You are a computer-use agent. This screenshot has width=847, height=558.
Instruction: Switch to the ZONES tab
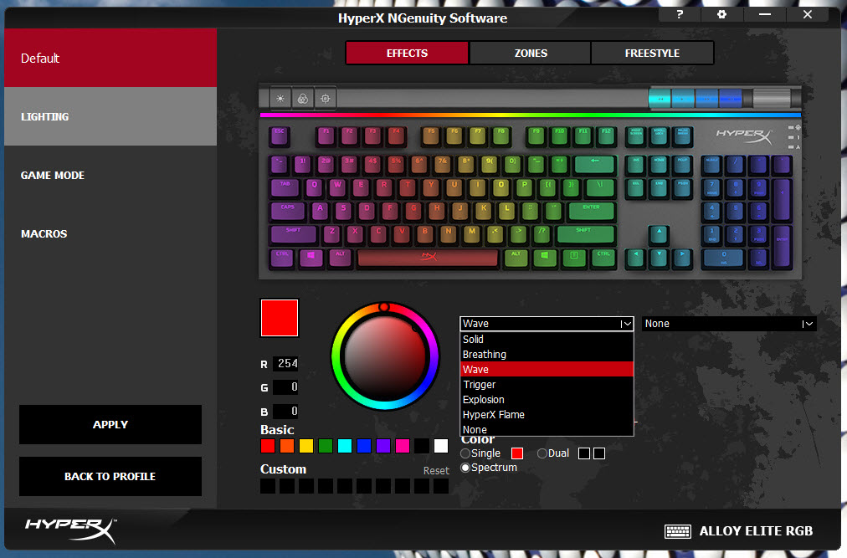tap(531, 54)
